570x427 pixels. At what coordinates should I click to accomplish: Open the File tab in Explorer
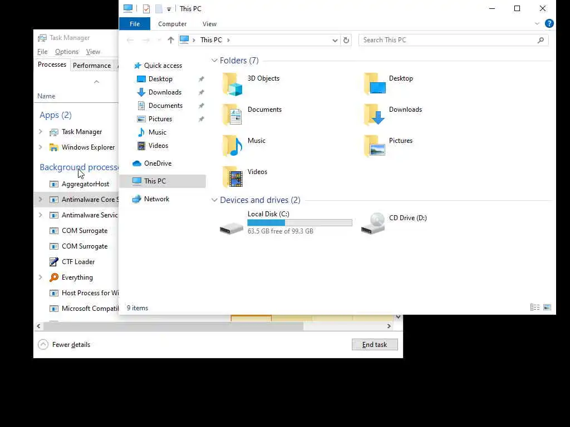[x=135, y=23]
